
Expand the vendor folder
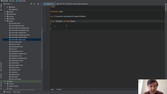5,84
